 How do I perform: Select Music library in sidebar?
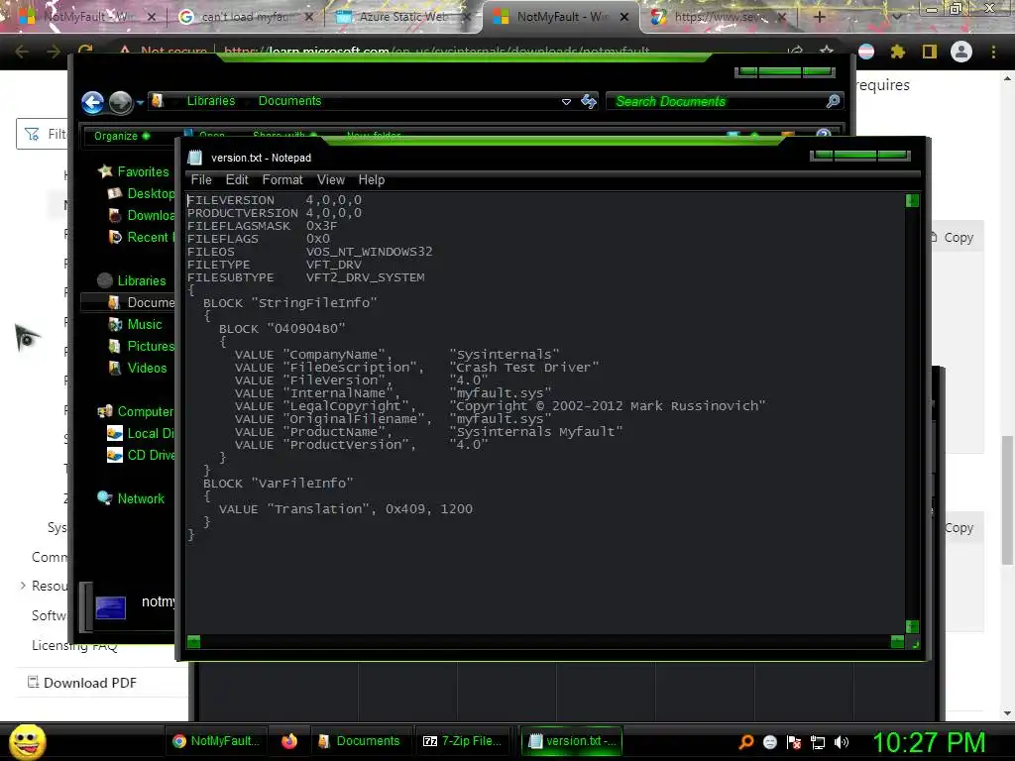145,324
